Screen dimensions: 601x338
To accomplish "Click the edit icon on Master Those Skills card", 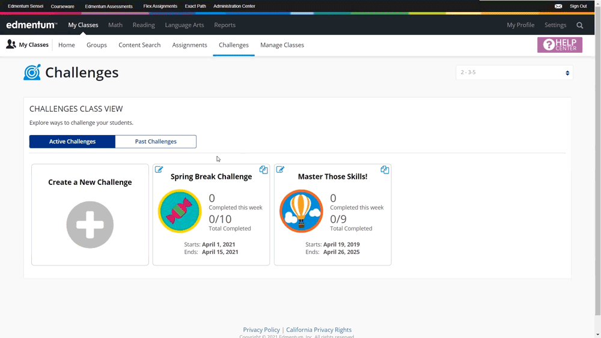I will (x=280, y=170).
